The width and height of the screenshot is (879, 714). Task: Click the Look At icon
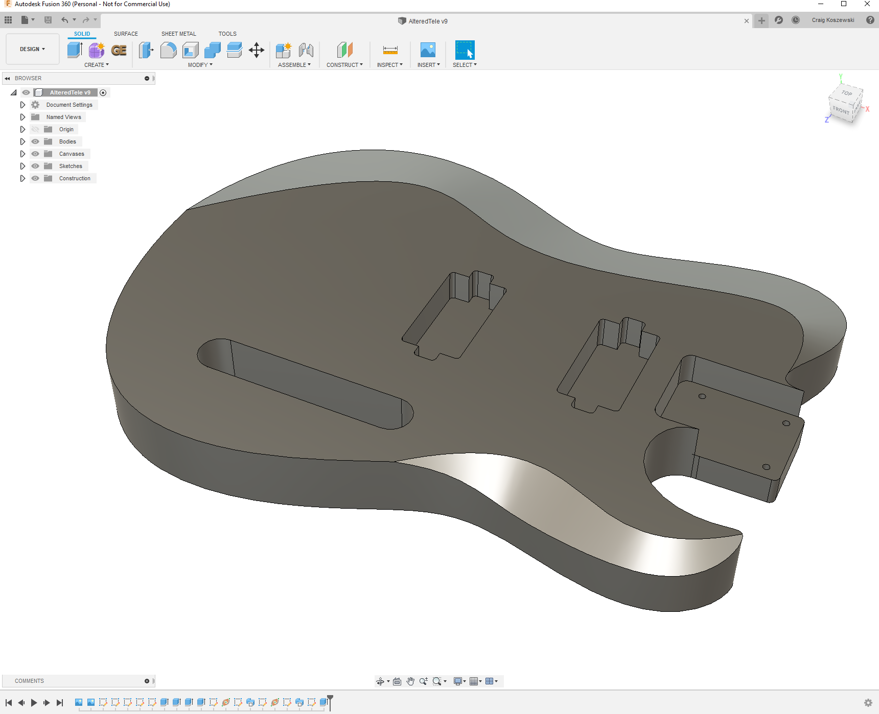(x=397, y=681)
